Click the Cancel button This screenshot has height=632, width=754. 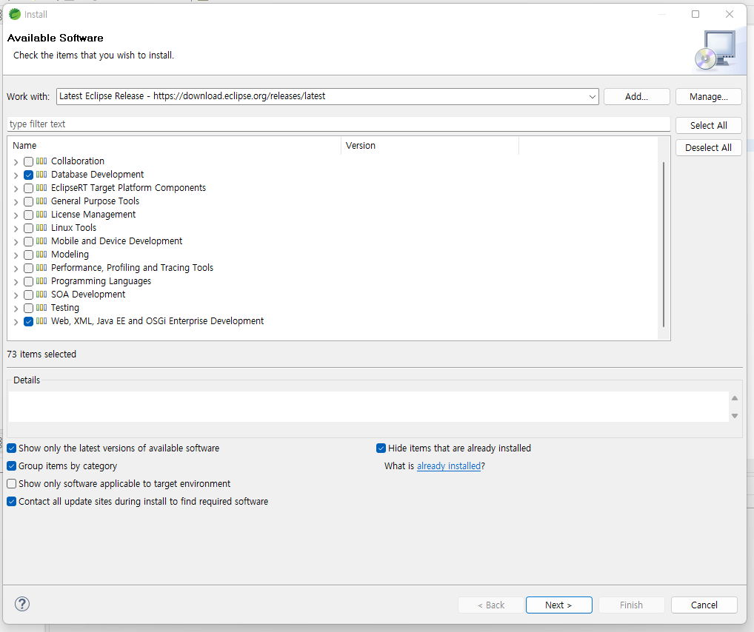[x=704, y=605]
